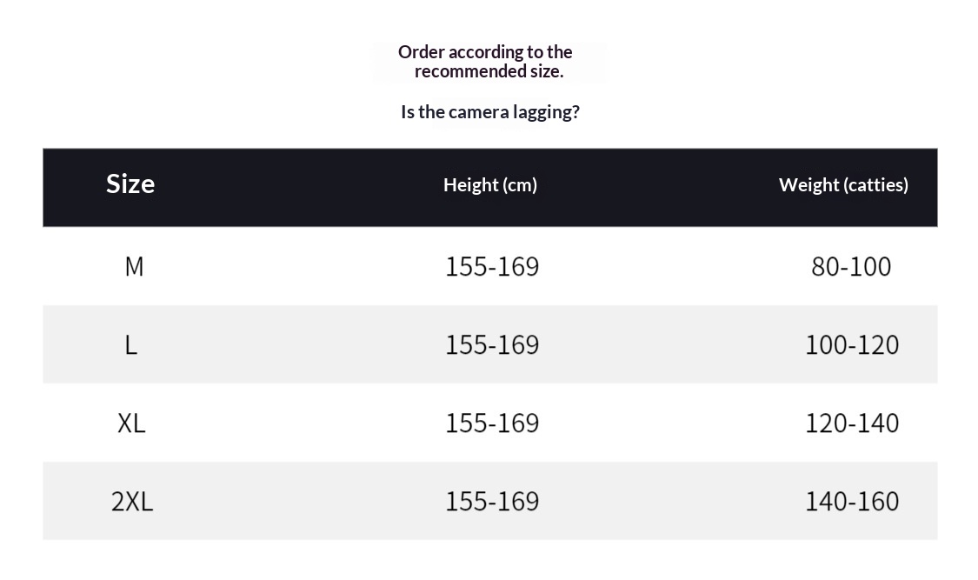
Task: Click the Size column header
Action: pos(130,183)
